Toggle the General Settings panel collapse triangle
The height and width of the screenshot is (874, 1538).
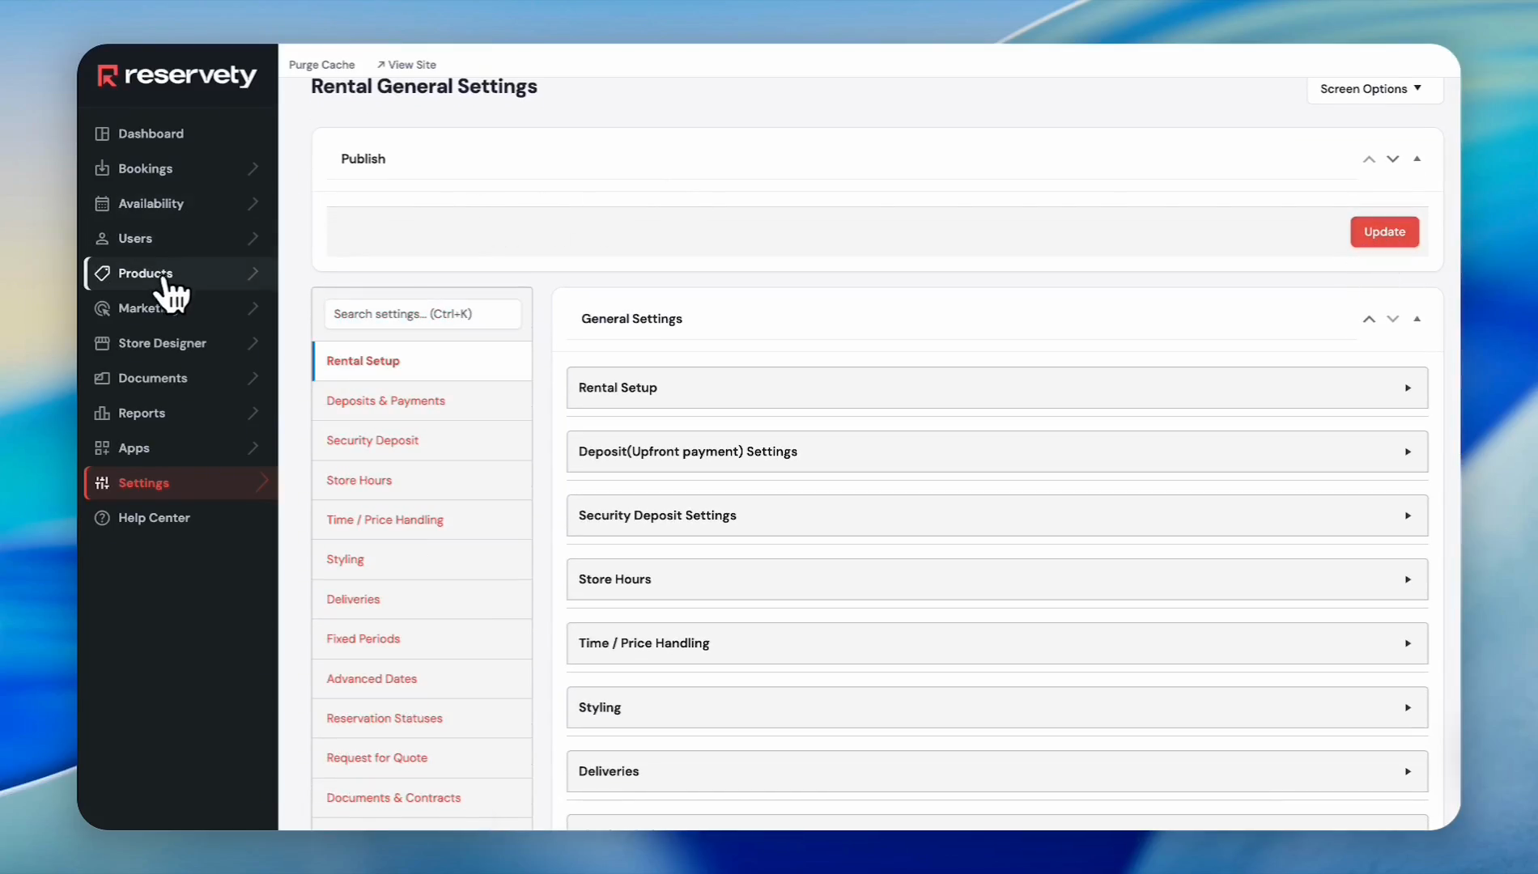pyautogui.click(x=1417, y=319)
